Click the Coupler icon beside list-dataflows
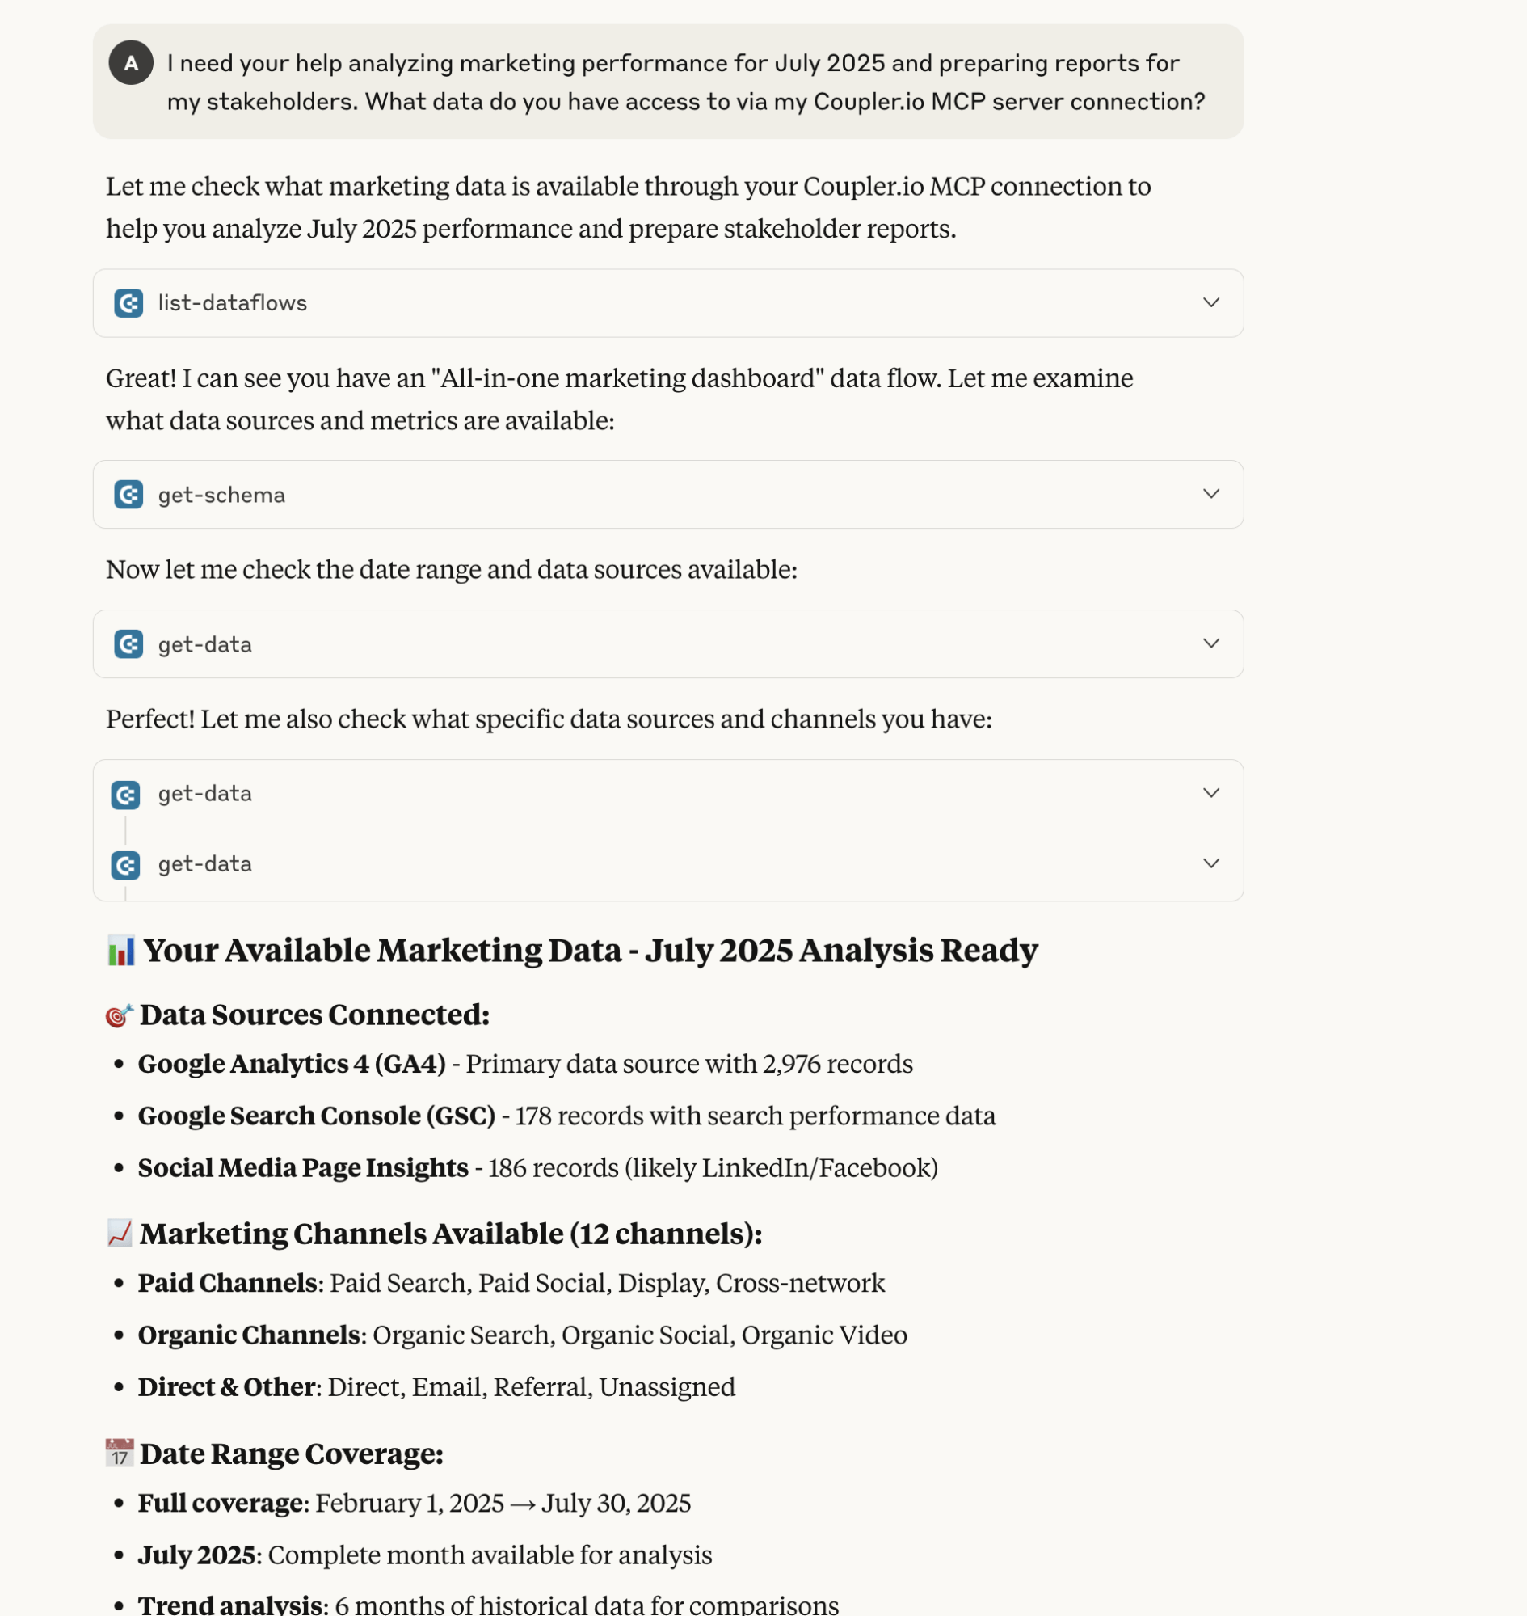1528x1616 pixels. pyautogui.click(x=128, y=303)
